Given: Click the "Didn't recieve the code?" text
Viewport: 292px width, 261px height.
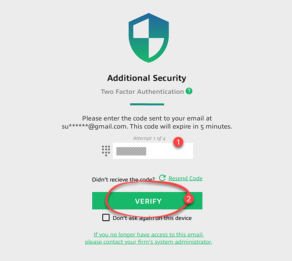Looking at the screenshot, I should coord(123,180).
